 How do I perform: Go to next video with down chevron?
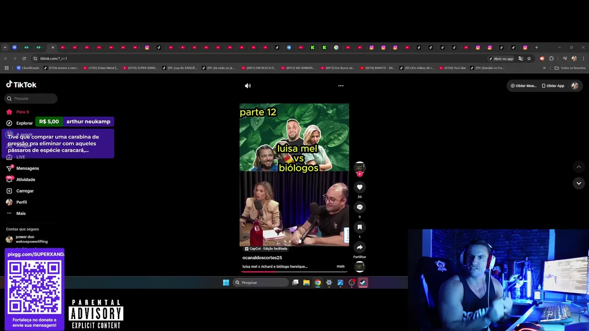point(578,183)
